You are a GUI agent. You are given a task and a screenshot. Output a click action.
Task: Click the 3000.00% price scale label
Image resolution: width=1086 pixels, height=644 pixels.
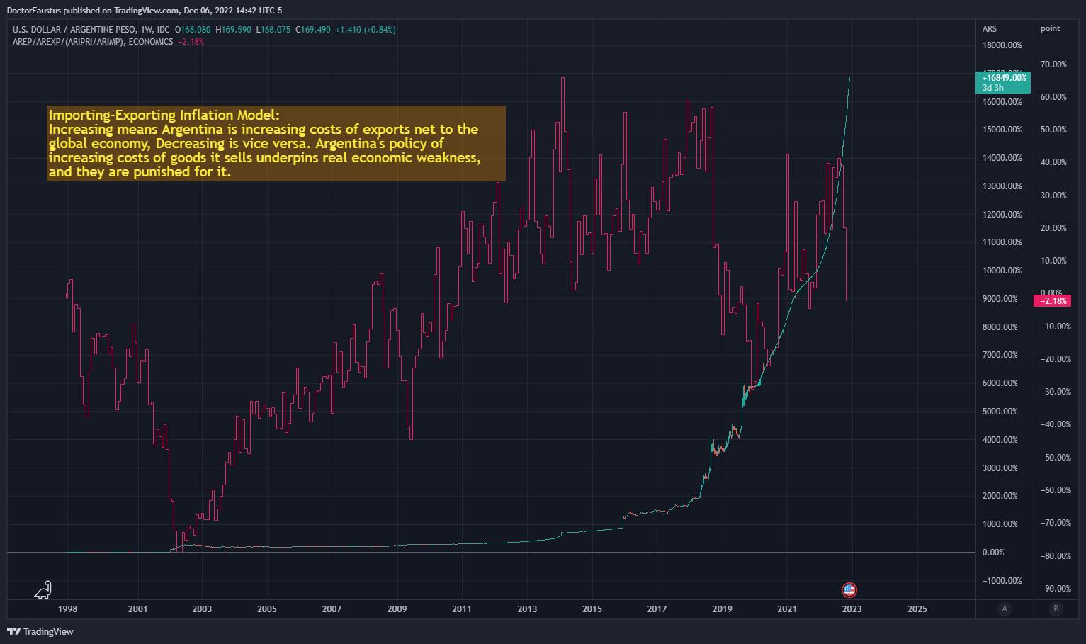[x=1000, y=468]
